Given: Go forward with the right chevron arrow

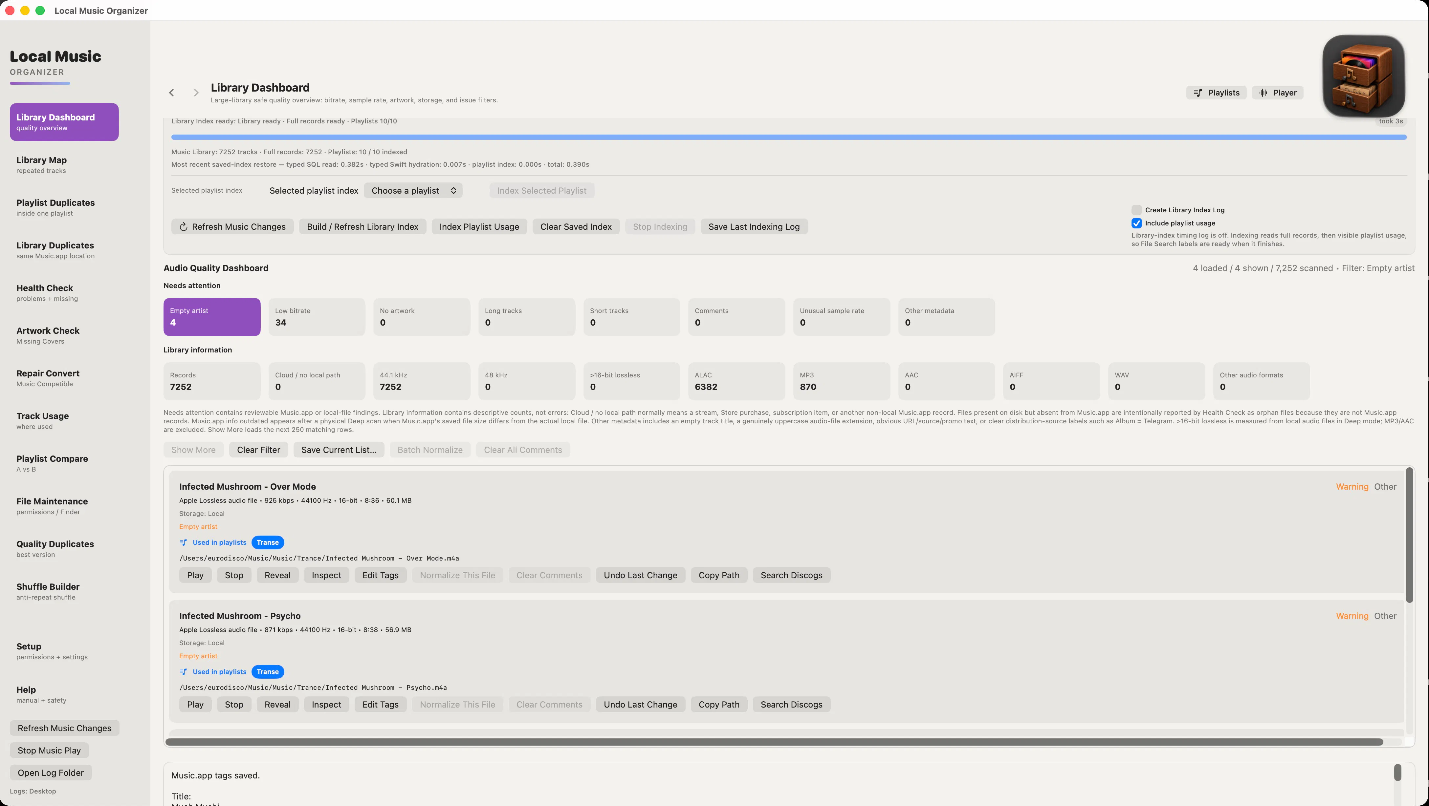Looking at the screenshot, I should [x=196, y=93].
